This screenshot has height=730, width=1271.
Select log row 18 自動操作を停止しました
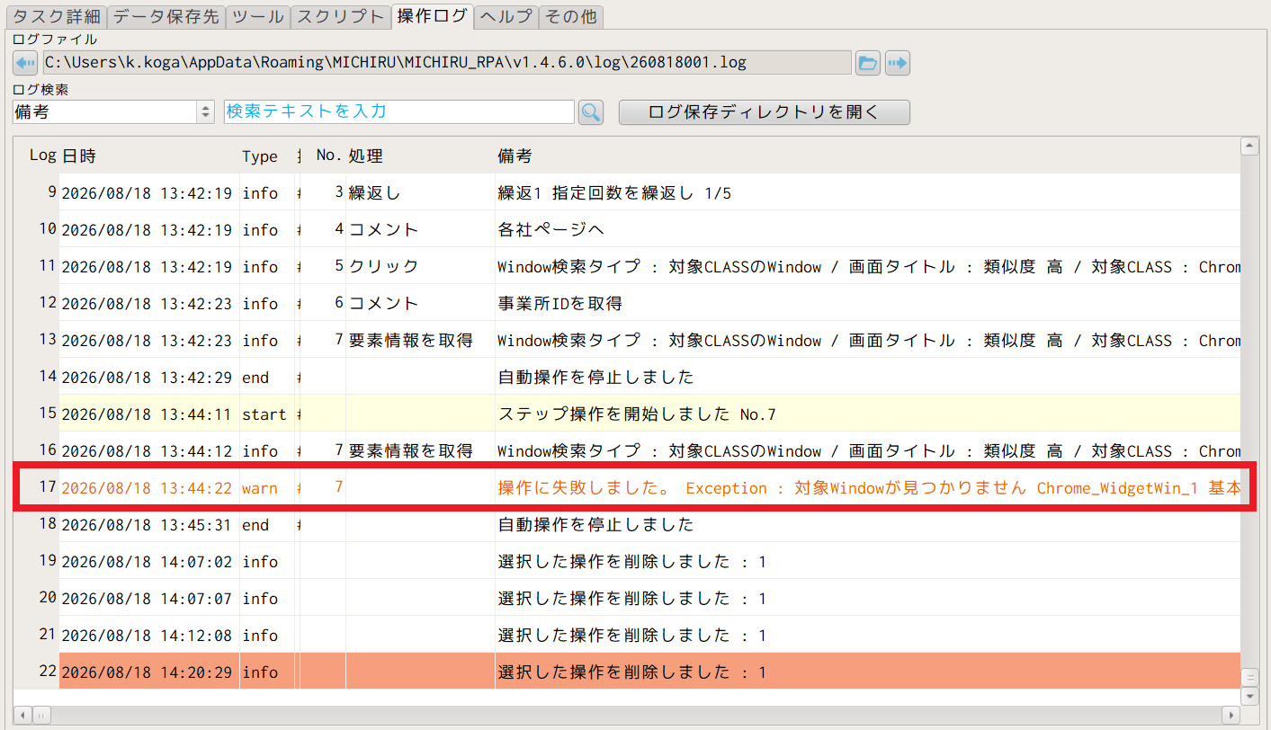click(627, 524)
